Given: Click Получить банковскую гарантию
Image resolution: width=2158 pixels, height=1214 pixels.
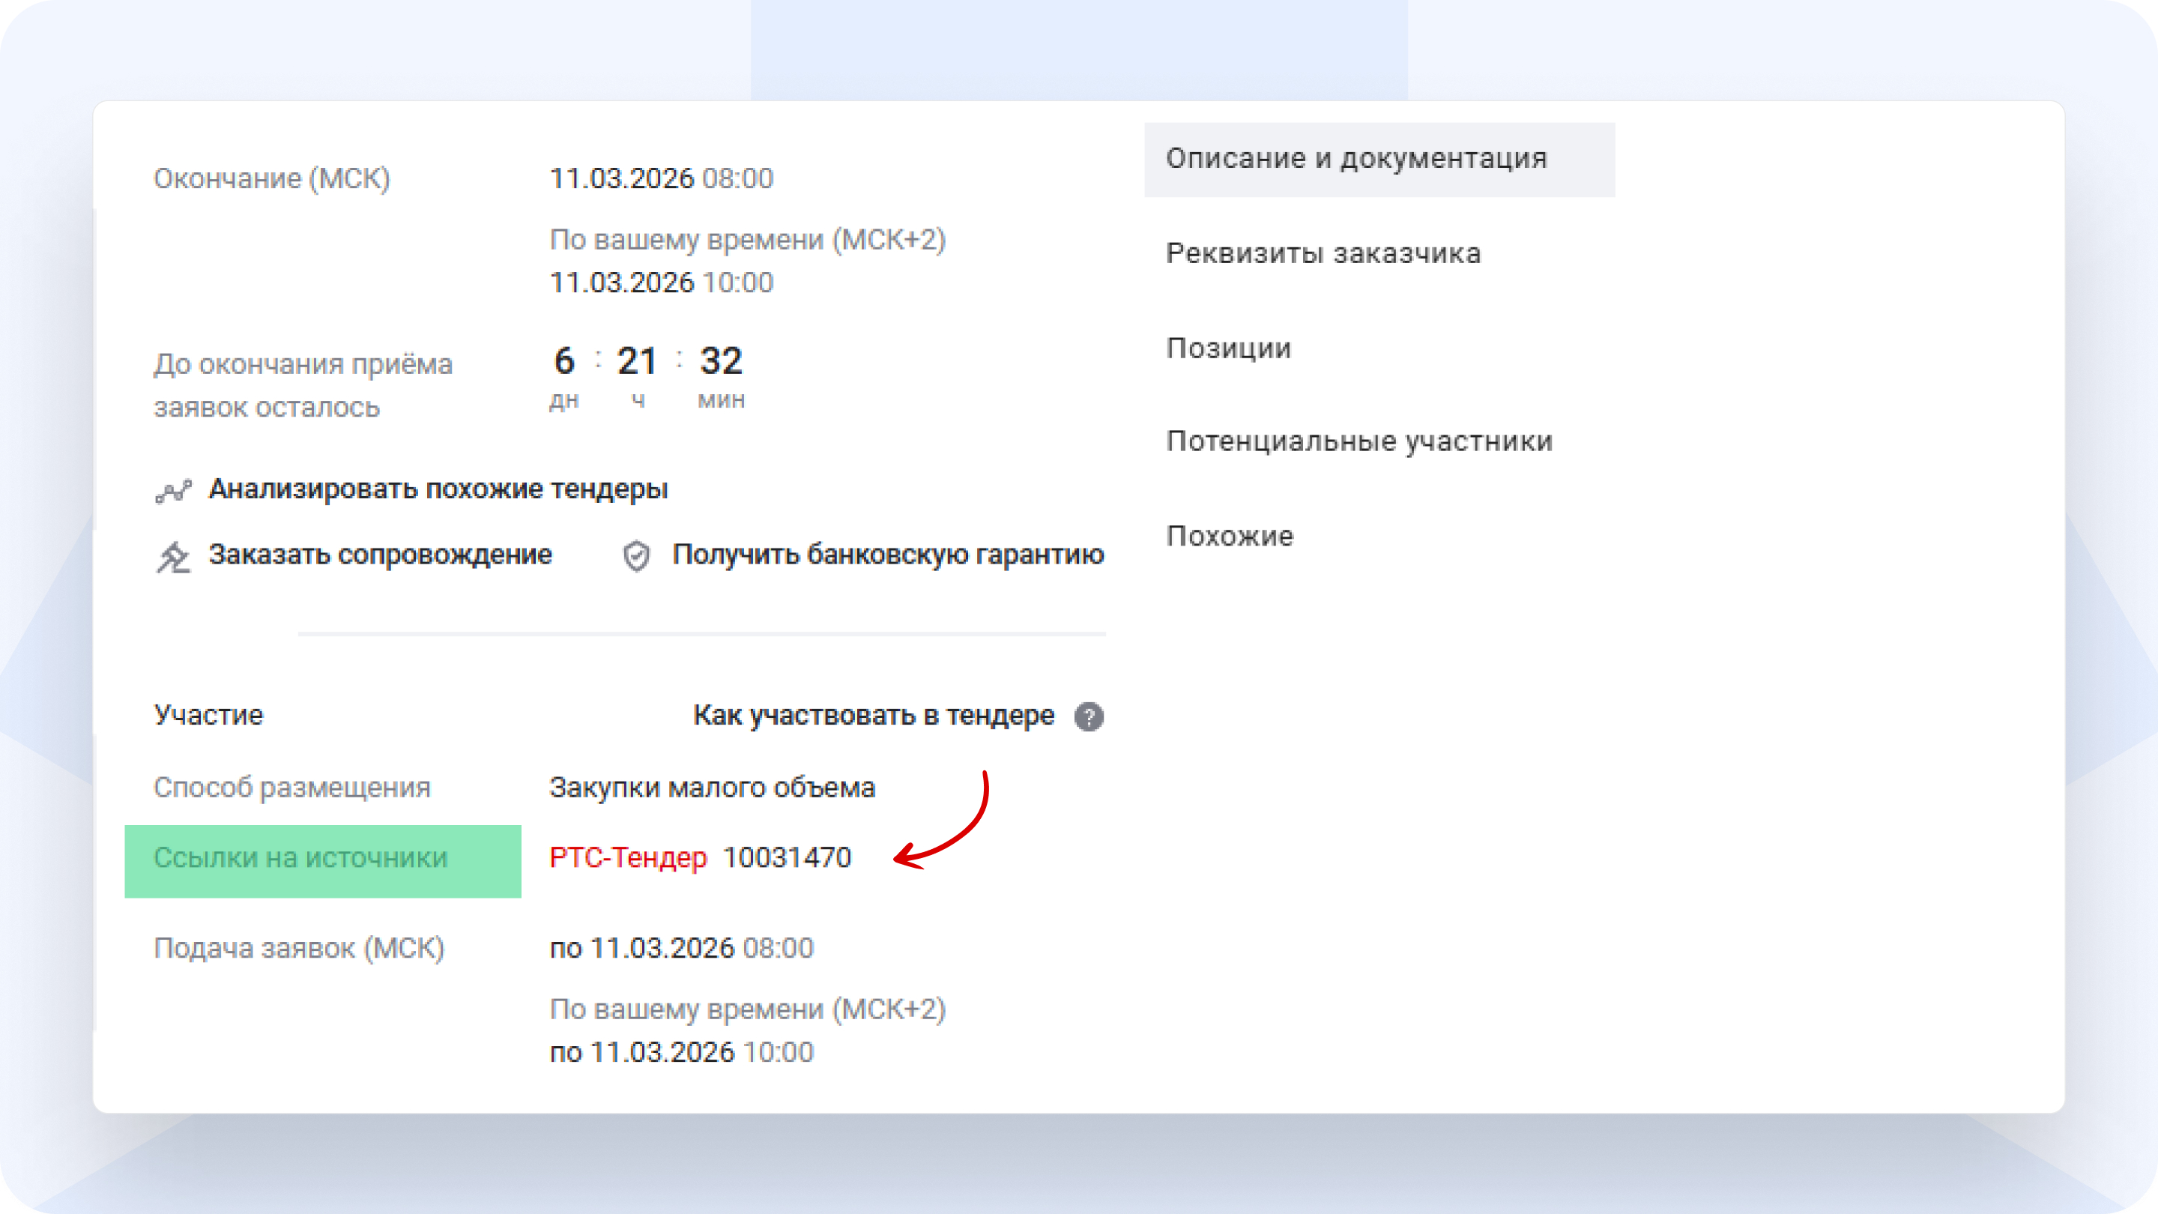Looking at the screenshot, I should 886,555.
